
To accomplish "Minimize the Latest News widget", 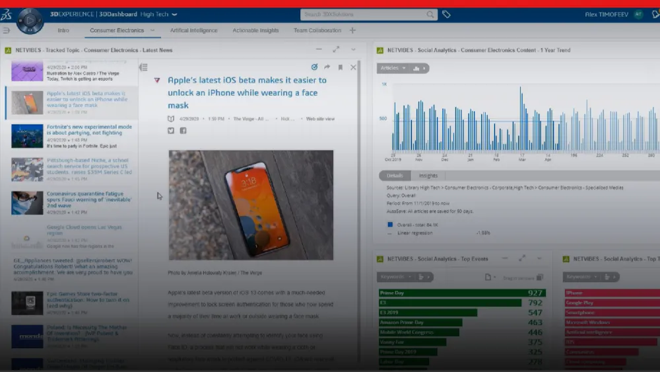I will (319, 50).
